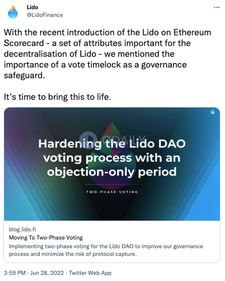Click the line "It's time to bring this to life."
Screen dimensions: 225x281
pyautogui.click(x=57, y=97)
